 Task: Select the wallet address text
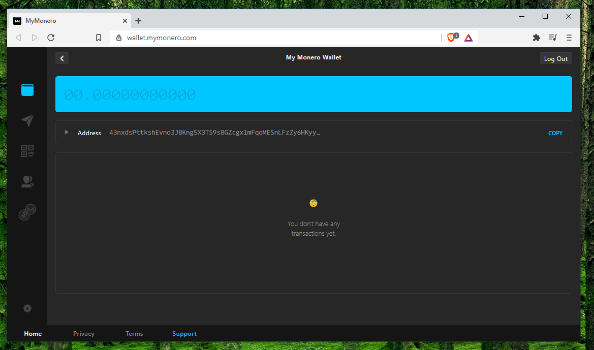click(214, 133)
